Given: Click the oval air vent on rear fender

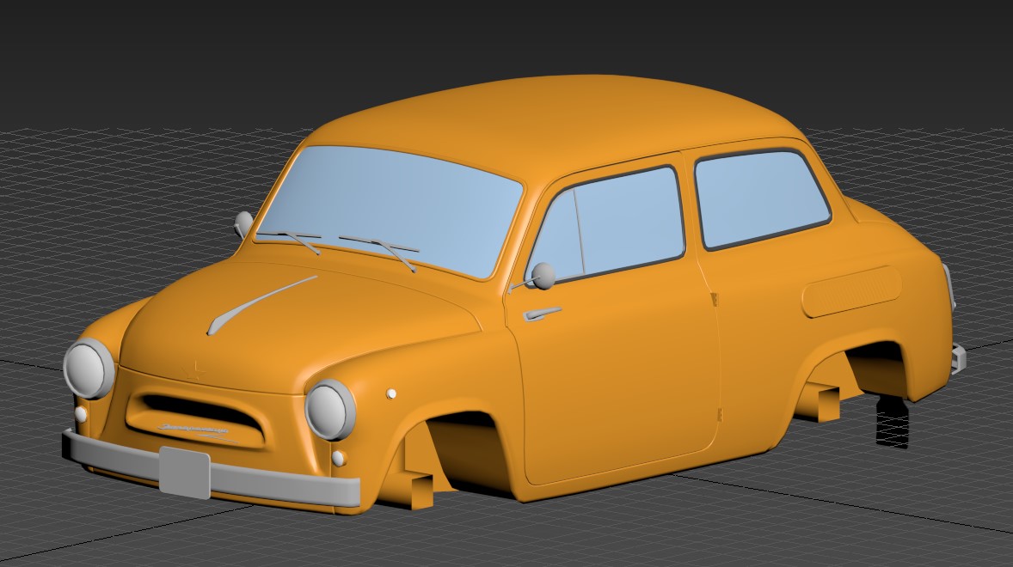Looking at the screenshot, I should (851, 291).
